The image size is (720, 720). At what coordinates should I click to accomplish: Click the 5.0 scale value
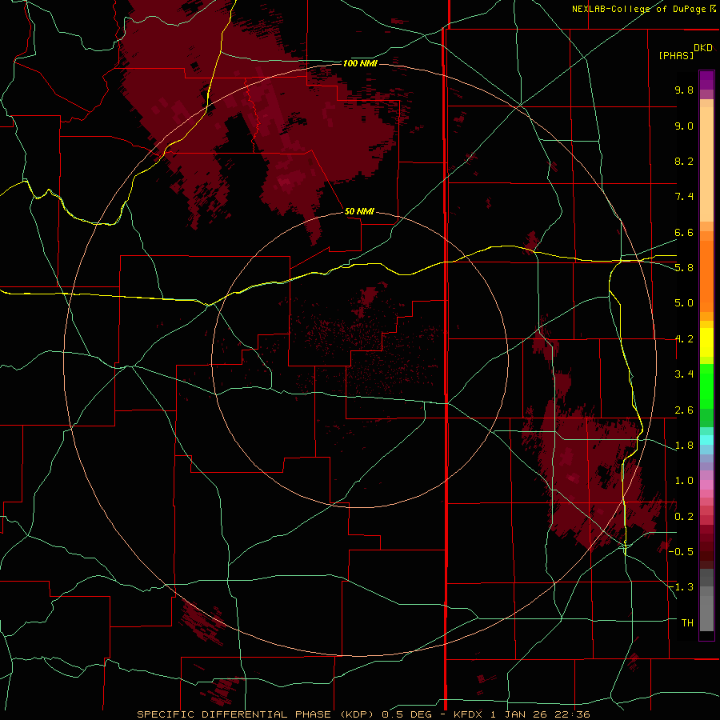pyautogui.click(x=684, y=303)
